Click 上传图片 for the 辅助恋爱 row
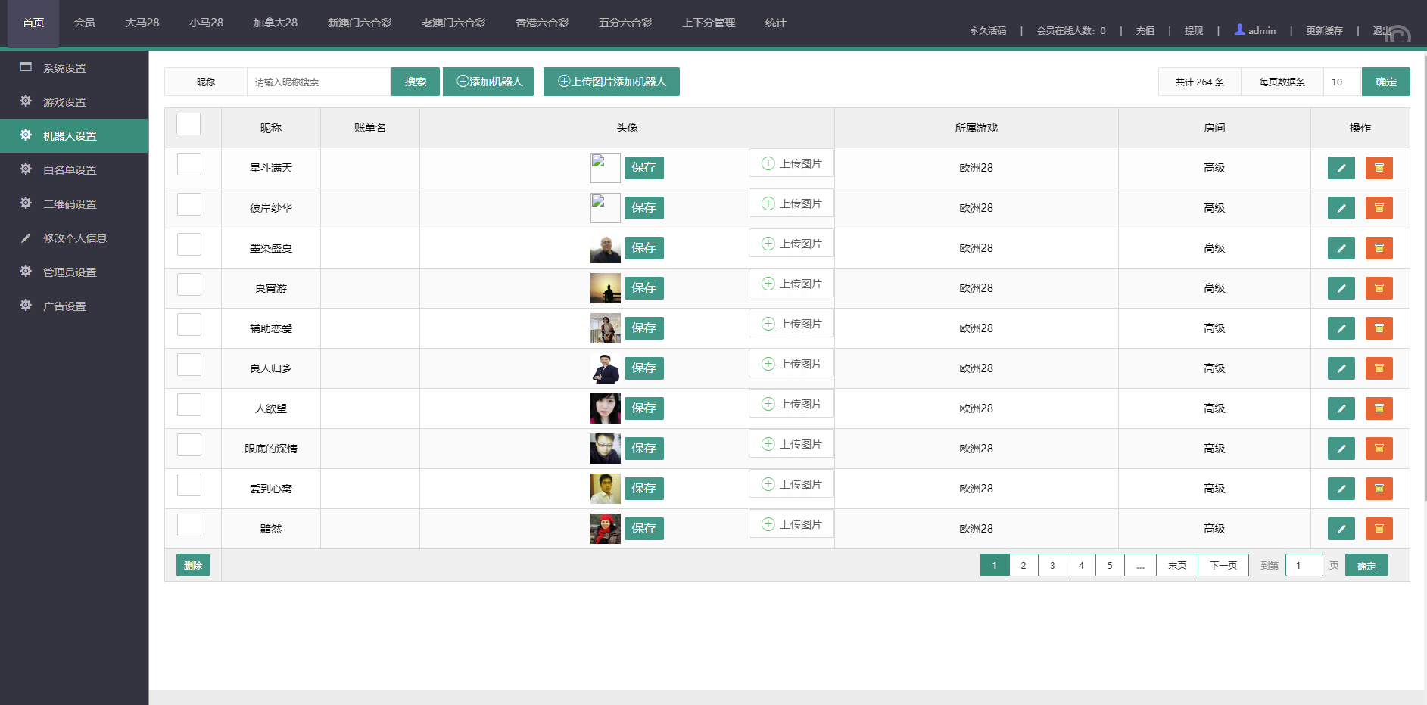1427x705 pixels. tap(791, 324)
